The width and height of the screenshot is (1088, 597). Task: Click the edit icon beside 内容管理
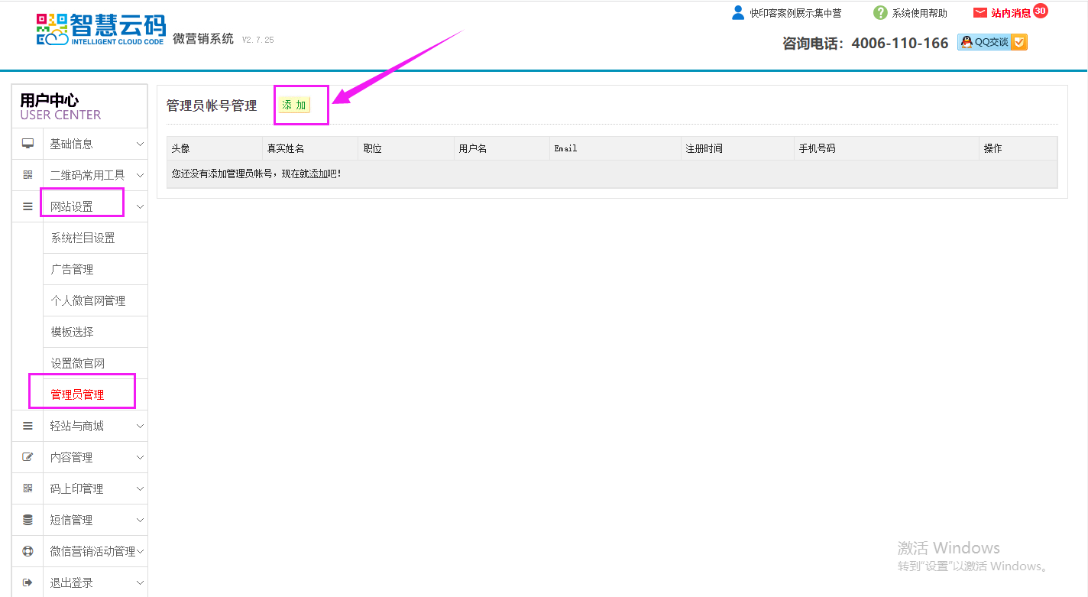point(28,457)
